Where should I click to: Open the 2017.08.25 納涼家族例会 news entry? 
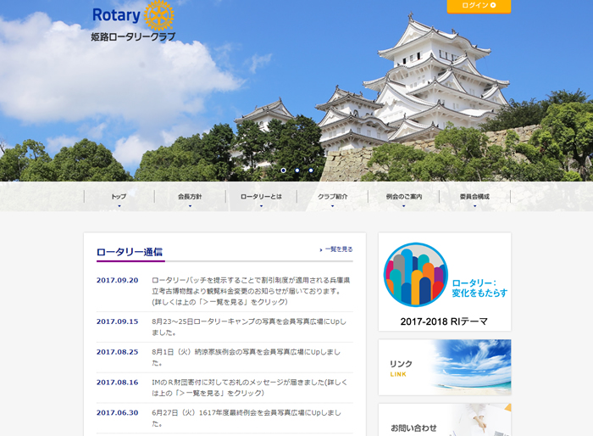pos(246,351)
